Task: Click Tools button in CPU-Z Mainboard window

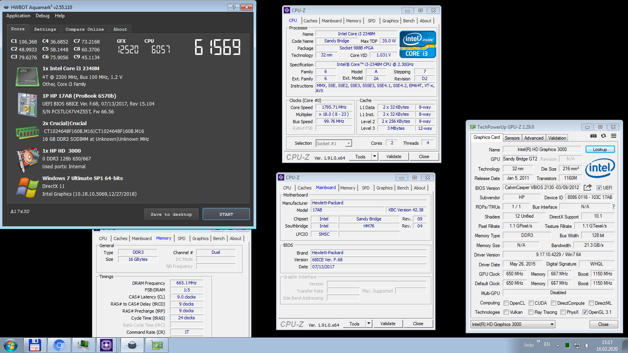Action: click(354, 324)
